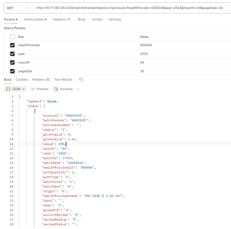The image size is (231, 229).
Task: Expand the Visualize options chevron
Action: point(78,89)
